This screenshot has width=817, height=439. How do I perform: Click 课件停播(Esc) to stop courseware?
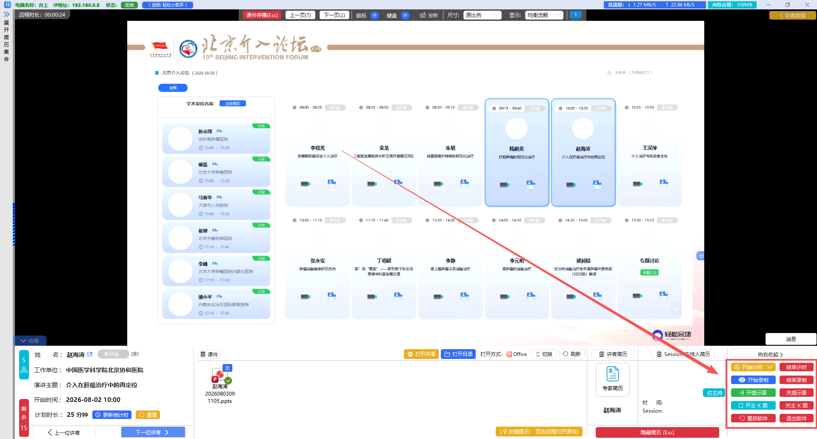point(262,15)
